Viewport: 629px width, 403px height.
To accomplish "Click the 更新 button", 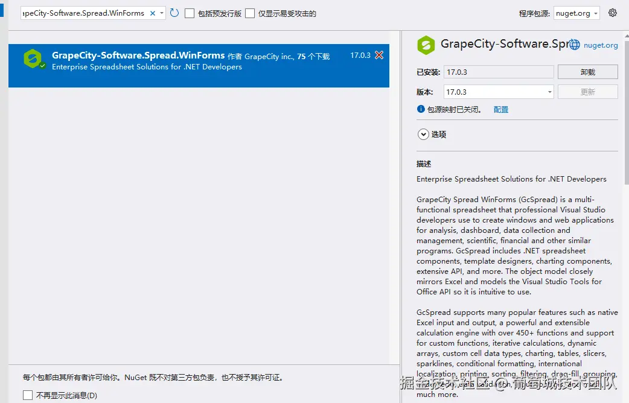I will [588, 92].
